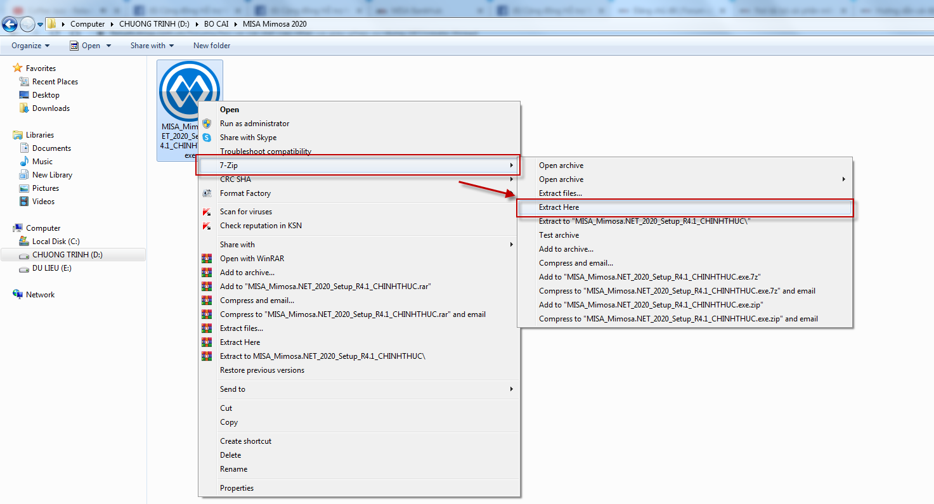934x504 pixels.
Task: Click MISA Mimosa 2020 breadcrumb segment
Action: (x=275, y=24)
